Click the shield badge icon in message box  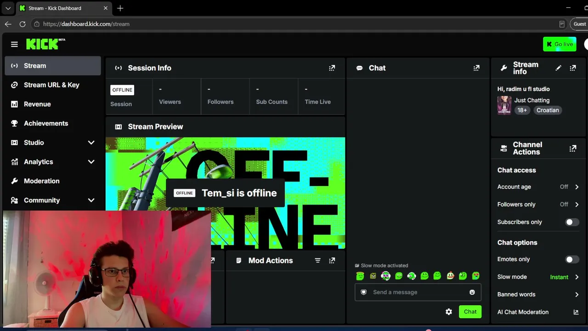click(x=364, y=292)
